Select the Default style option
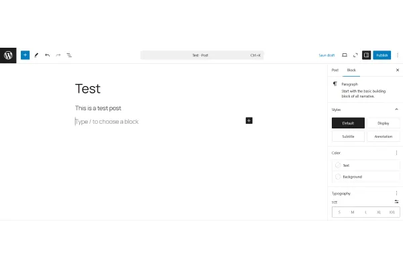This screenshot has width=403, height=269. (348, 123)
